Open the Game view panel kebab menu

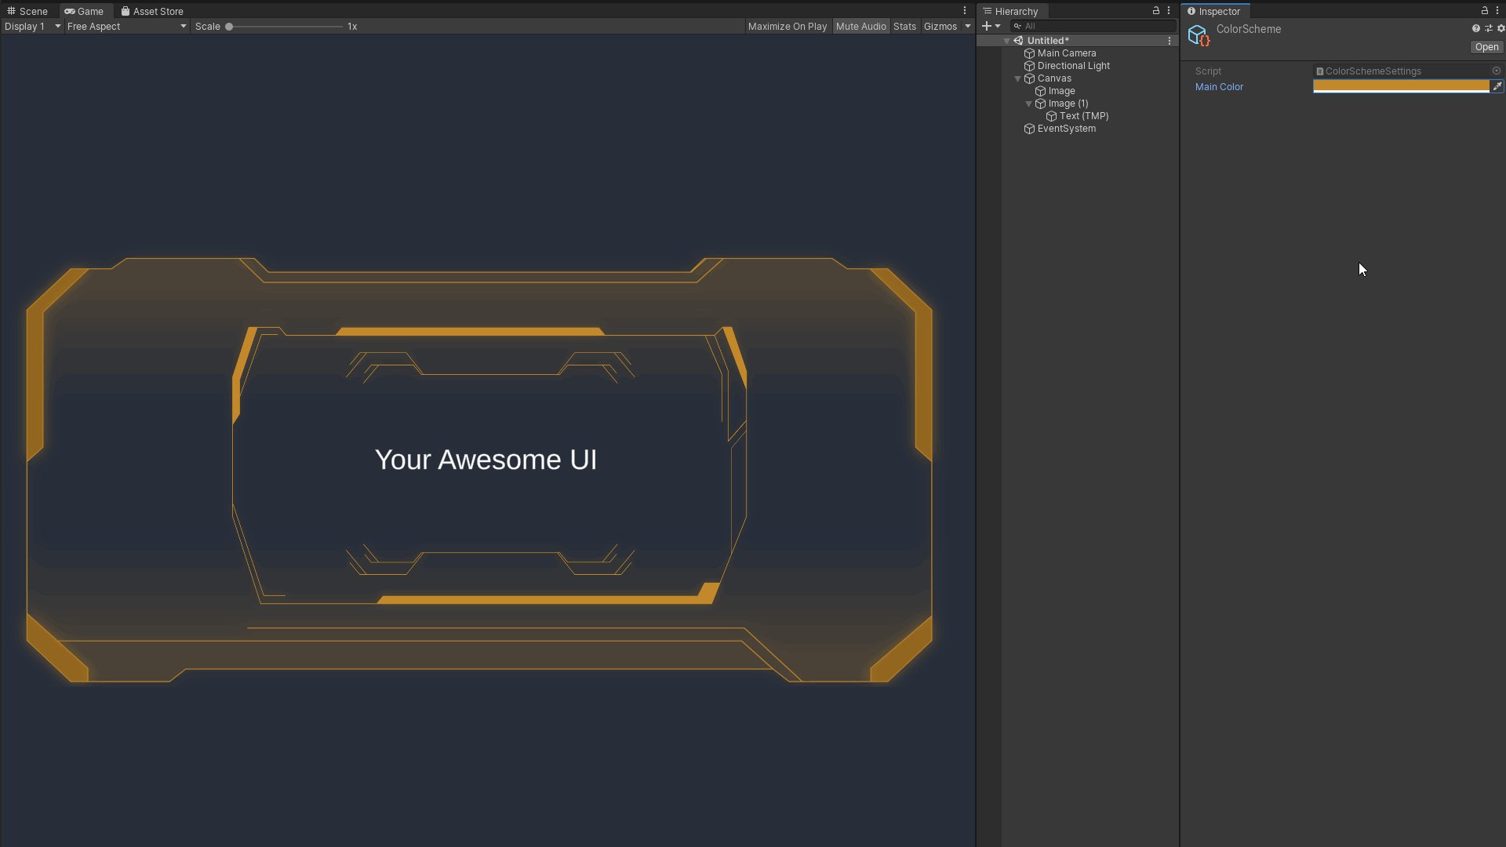click(x=964, y=11)
